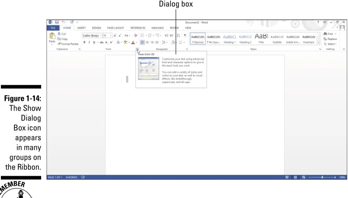Screen dimensions: 348x198
Task: Switch to the INSERT ribbon tab
Action: coord(81,28)
